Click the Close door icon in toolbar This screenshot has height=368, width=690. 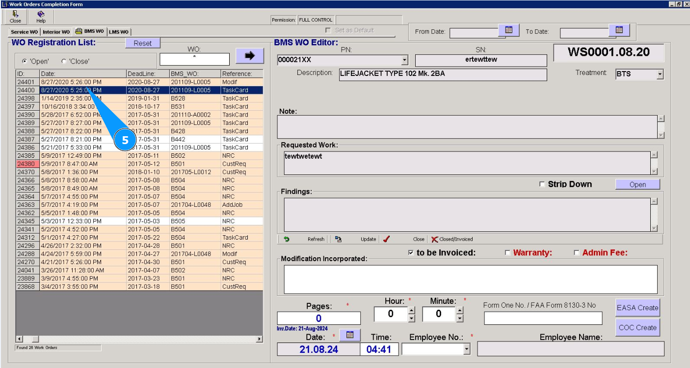(x=15, y=14)
